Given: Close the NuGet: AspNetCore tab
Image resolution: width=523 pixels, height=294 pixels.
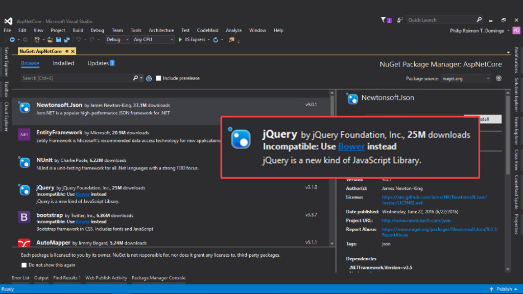Looking at the screenshot, I should [73, 52].
